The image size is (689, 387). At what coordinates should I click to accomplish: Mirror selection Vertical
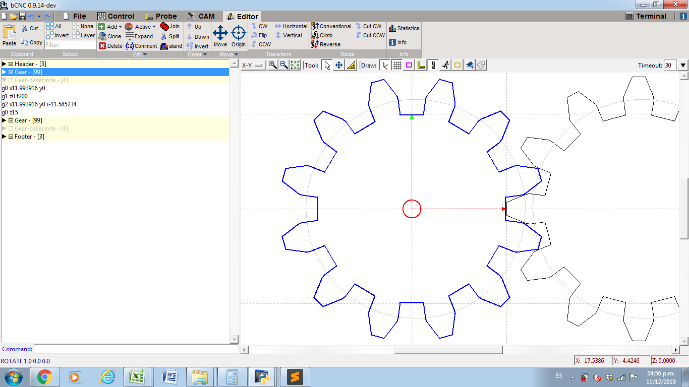pyautogui.click(x=289, y=35)
